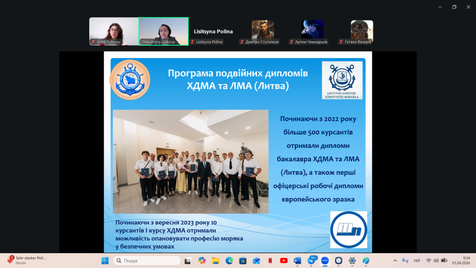Image resolution: width=476 pixels, height=268 pixels.
Task: Open Outlook mail from the taskbar
Action: click(x=256, y=261)
